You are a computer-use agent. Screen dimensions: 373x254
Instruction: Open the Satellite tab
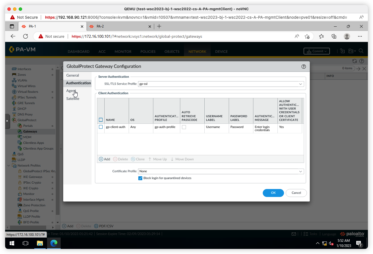[x=73, y=98]
